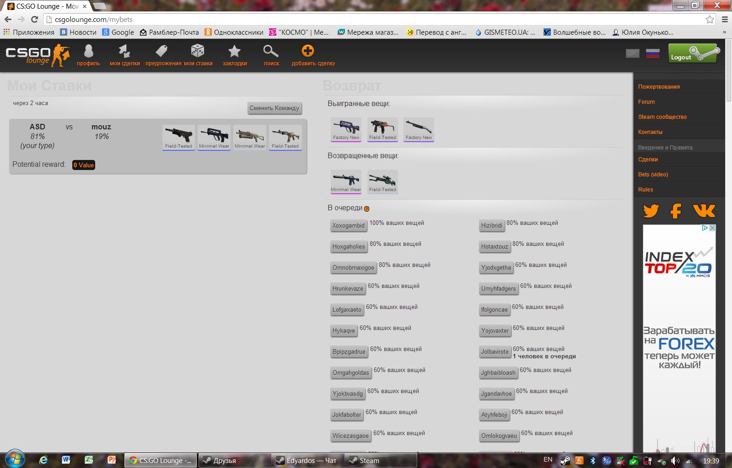Click the Jolbavirote bot button
Screen dimensions: 732x468
coord(495,352)
